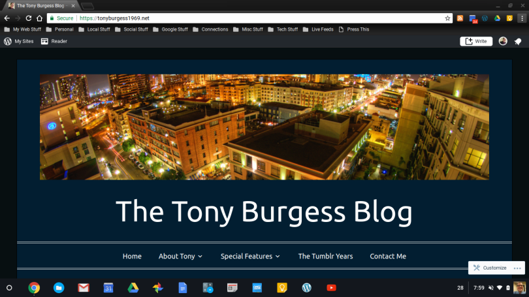Expand the Special Features submenu

250,257
